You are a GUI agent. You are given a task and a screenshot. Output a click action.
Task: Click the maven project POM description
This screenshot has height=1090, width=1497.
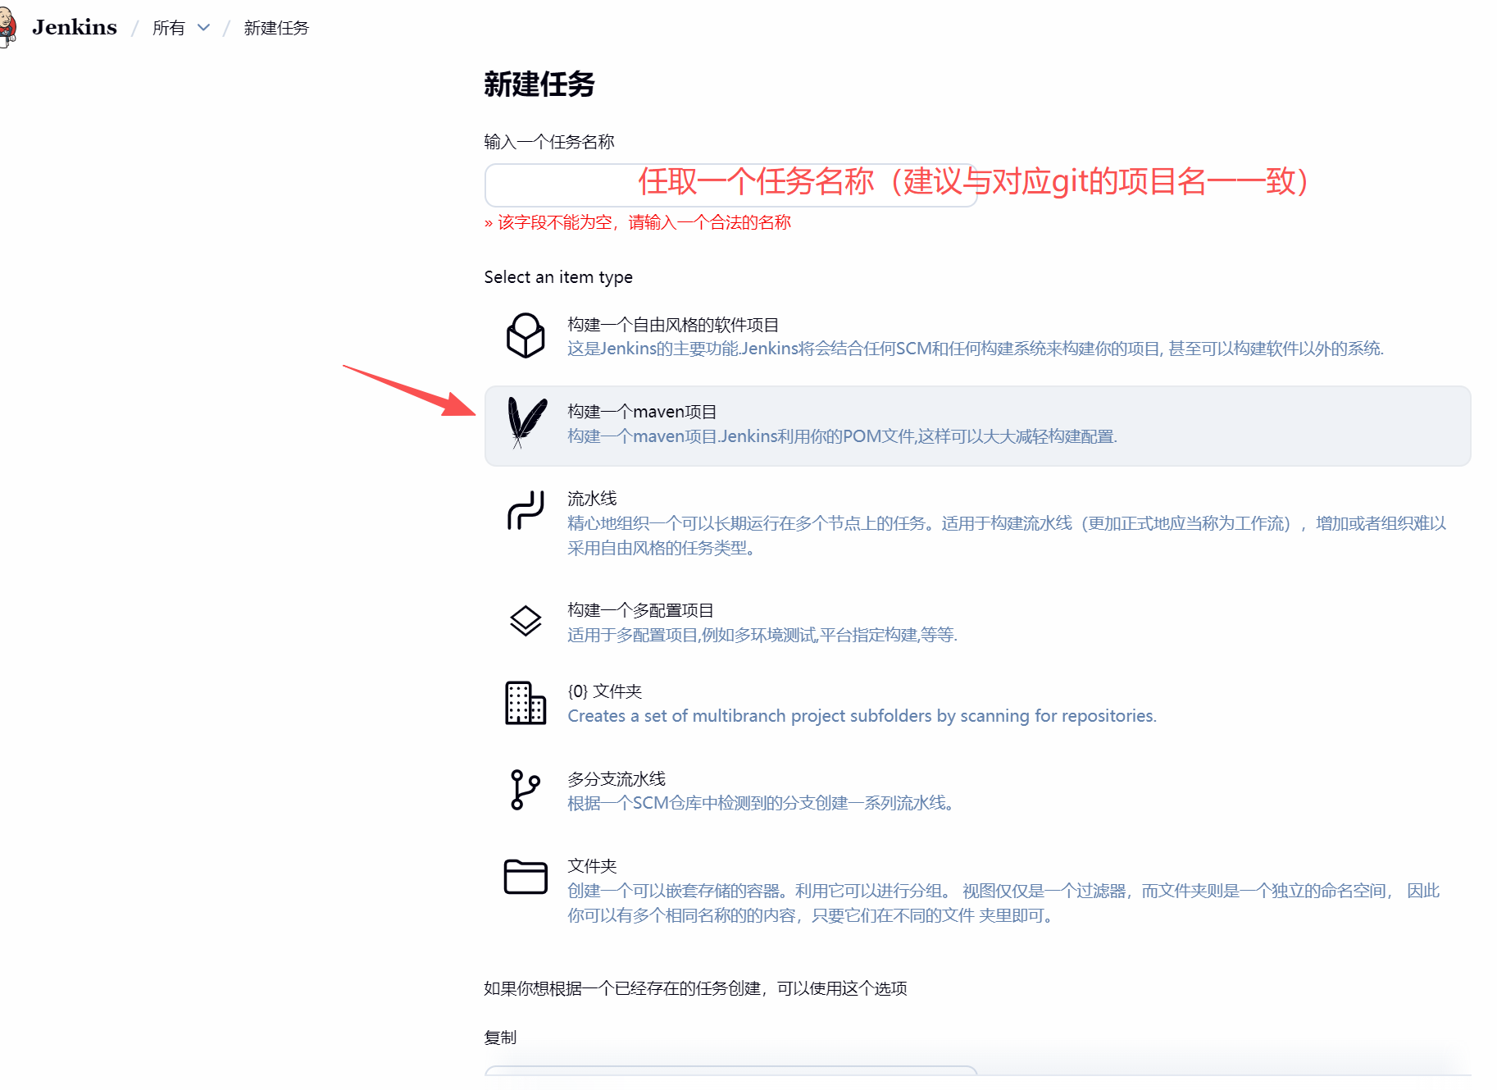(x=842, y=436)
